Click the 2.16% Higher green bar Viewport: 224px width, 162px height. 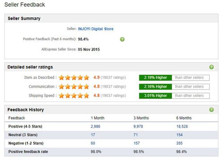[x=155, y=86]
